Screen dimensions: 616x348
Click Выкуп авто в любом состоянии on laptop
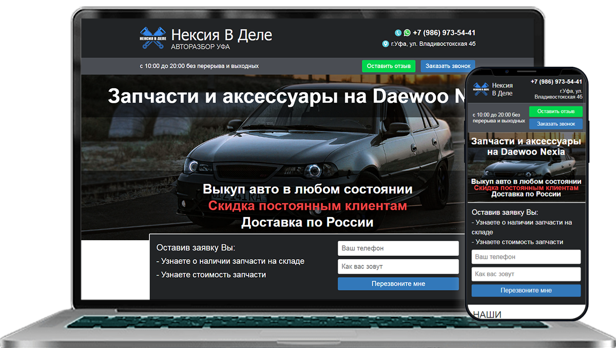[x=307, y=189]
